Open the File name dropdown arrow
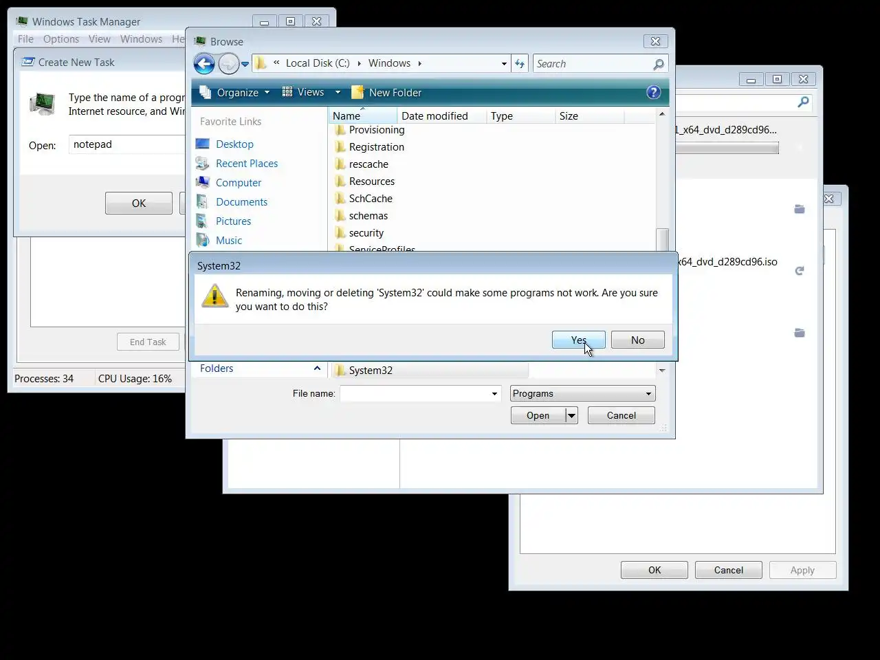 494,394
